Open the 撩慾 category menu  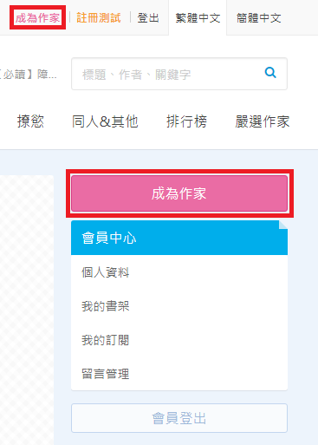(x=30, y=121)
